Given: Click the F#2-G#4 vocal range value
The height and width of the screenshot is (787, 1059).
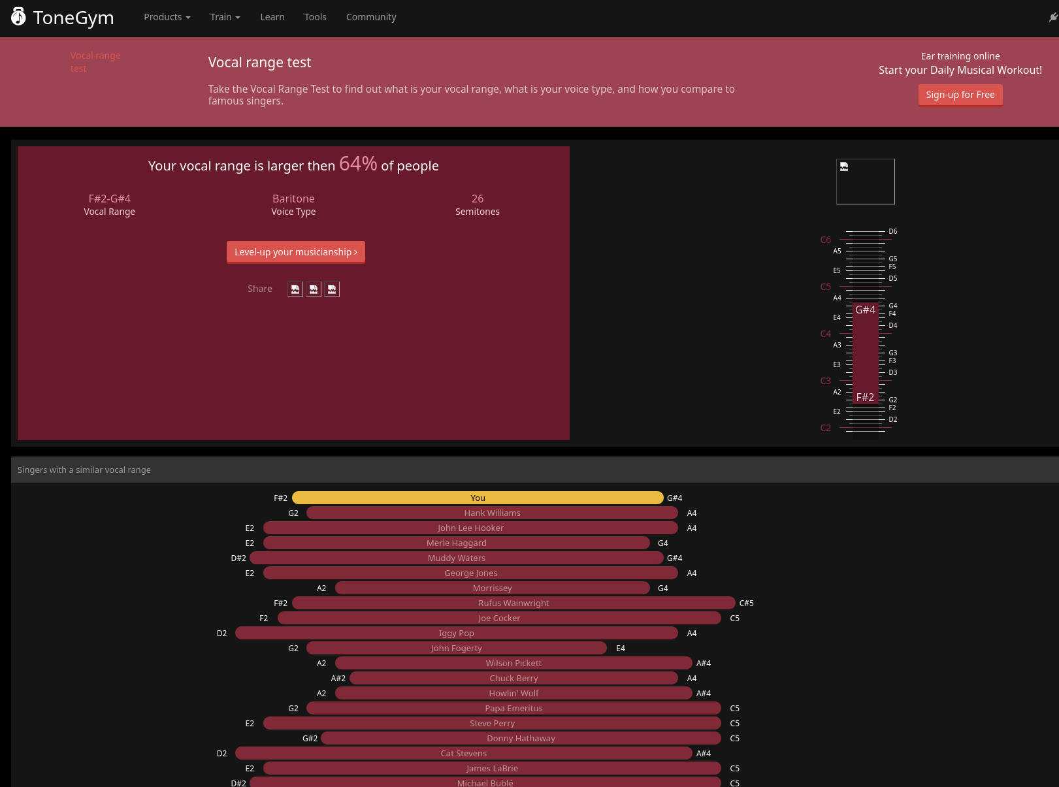Looking at the screenshot, I should click(110, 199).
